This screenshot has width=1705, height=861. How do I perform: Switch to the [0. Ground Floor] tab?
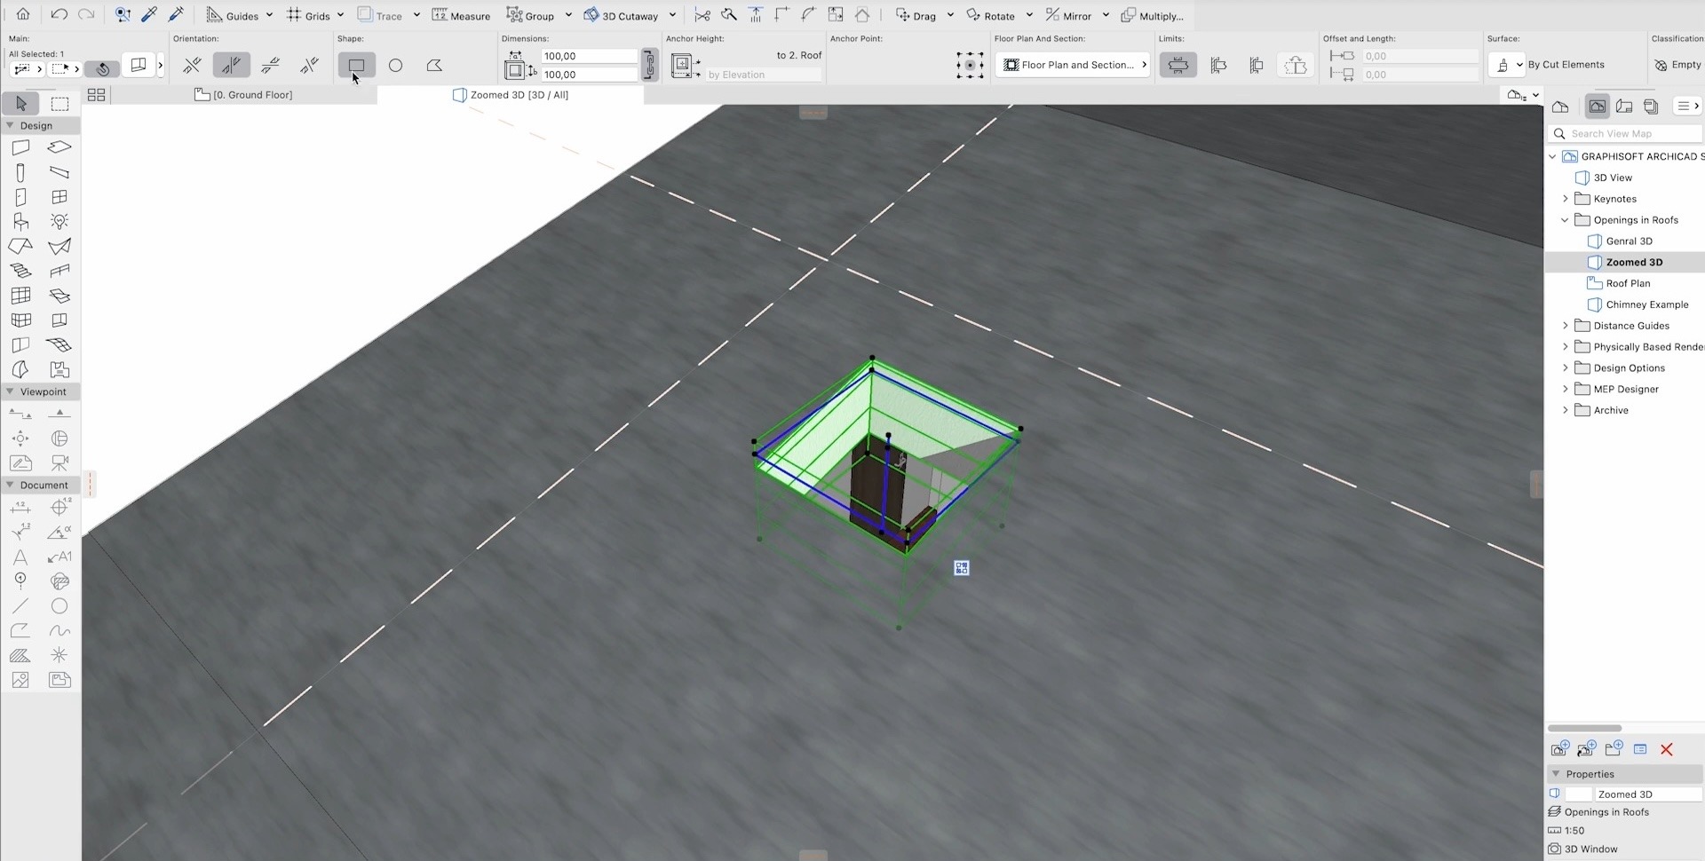pyautogui.click(x=243, y=95)
